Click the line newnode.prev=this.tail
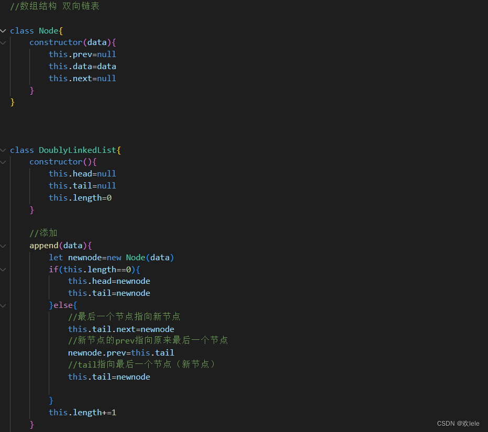 (x=121, y=353)
